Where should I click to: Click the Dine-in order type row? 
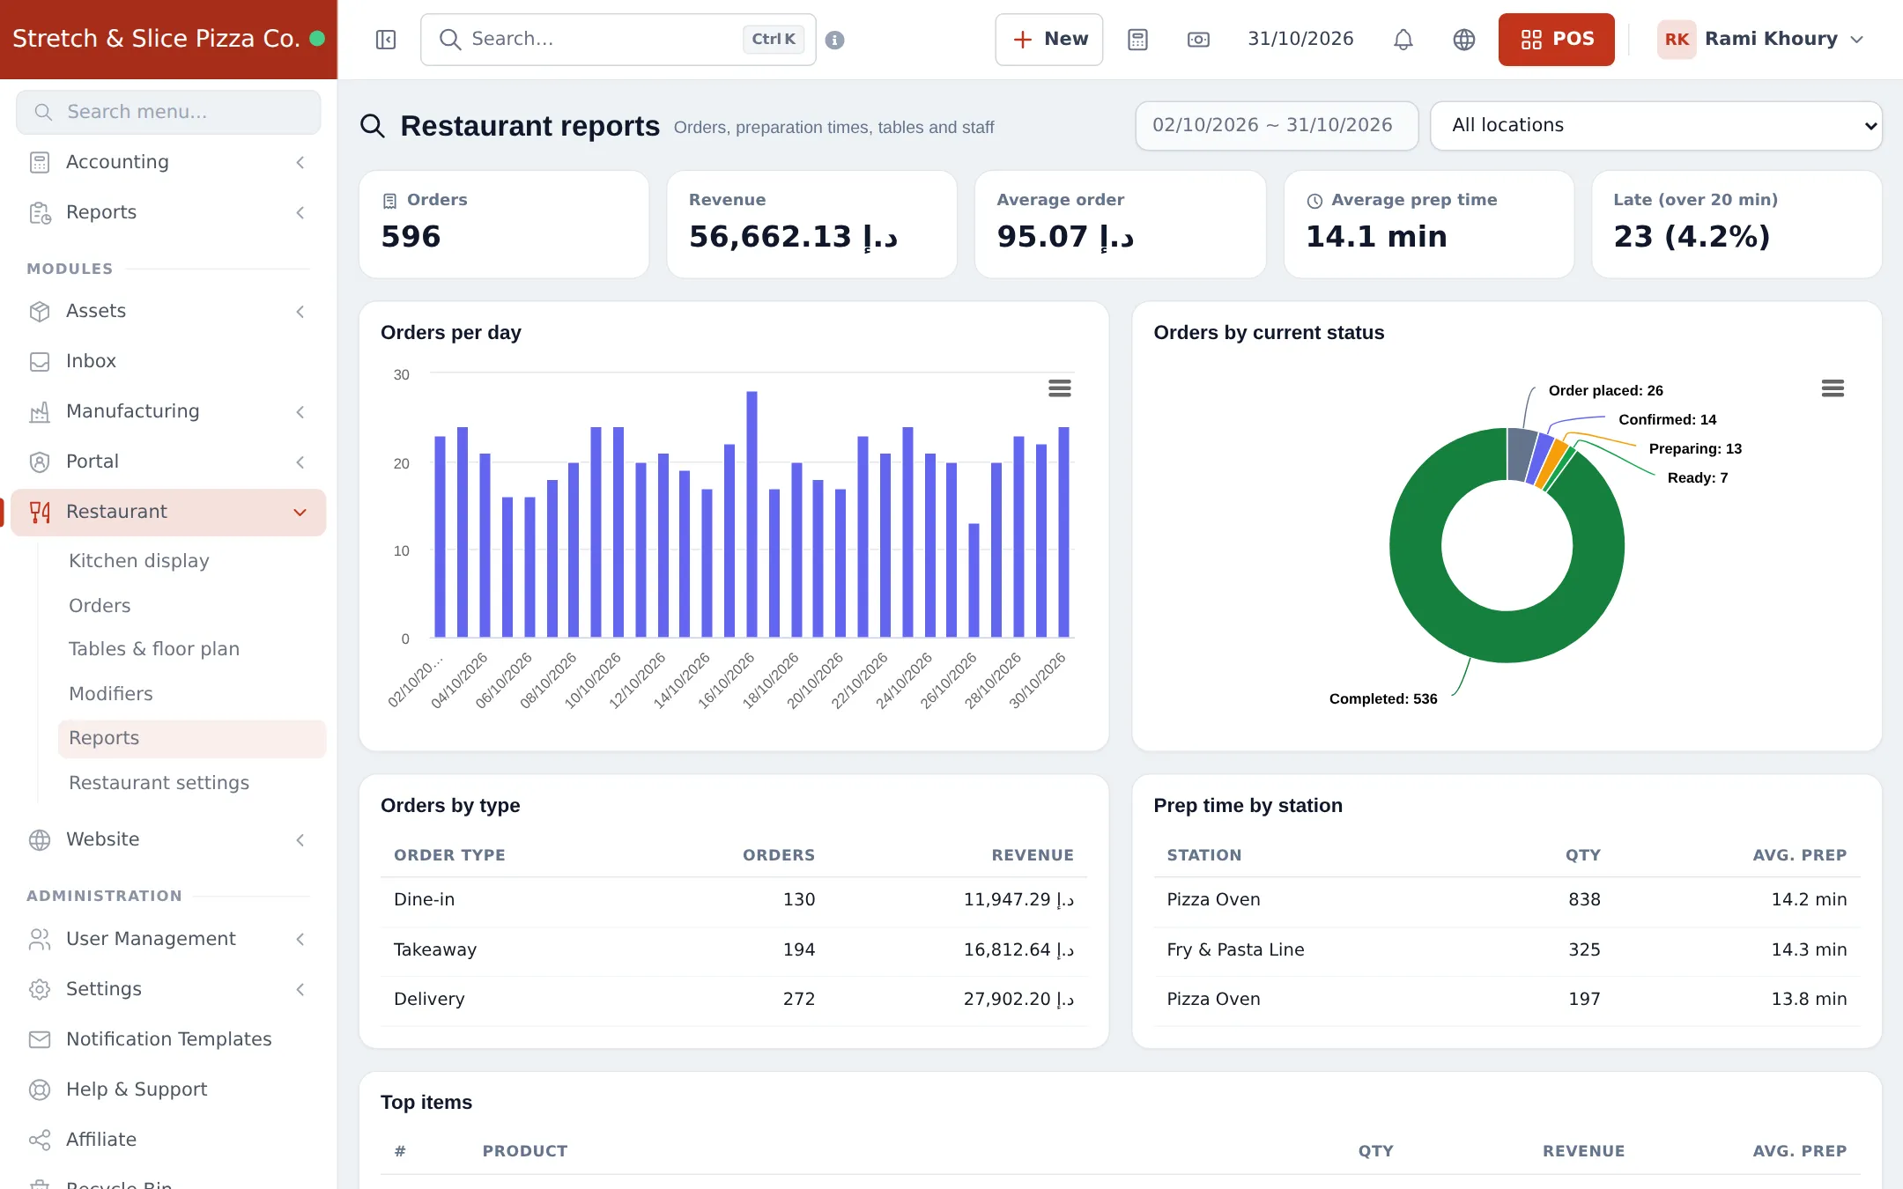(734, 900)
